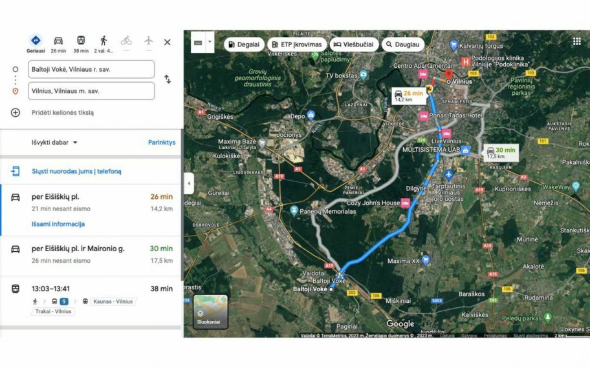Click bus line 9 badge
The height and width of the screenshot is (368, 590).
coord(64,301)
